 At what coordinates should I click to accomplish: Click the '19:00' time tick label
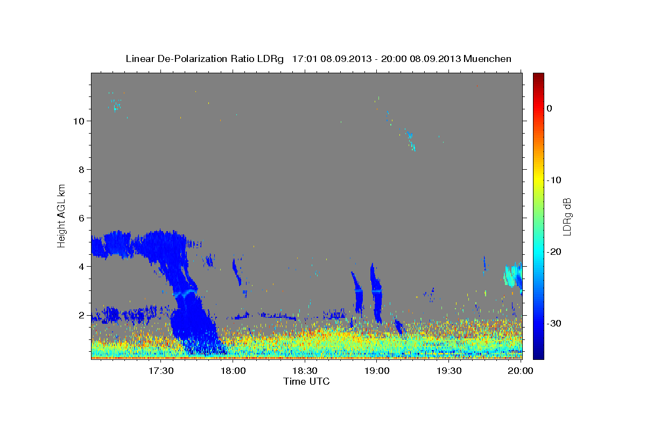377,371
